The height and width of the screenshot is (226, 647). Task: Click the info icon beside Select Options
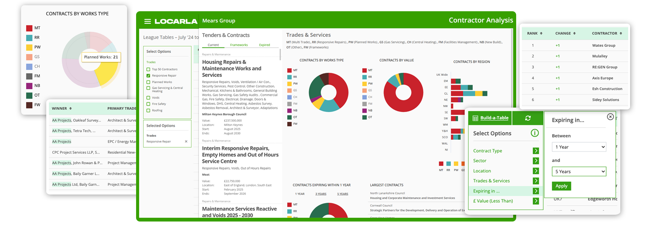pyautogui.click(x=534, y=133)
